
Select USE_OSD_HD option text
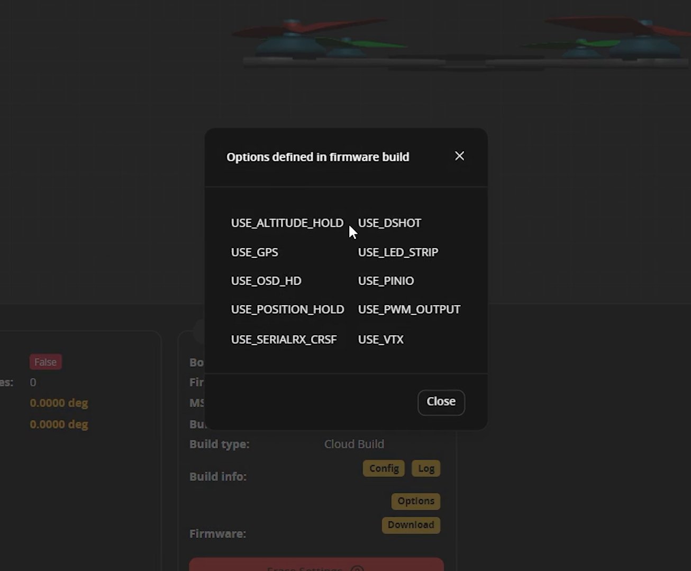266,281
